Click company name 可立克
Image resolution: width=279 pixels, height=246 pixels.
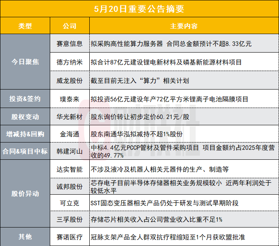[70, 203]
